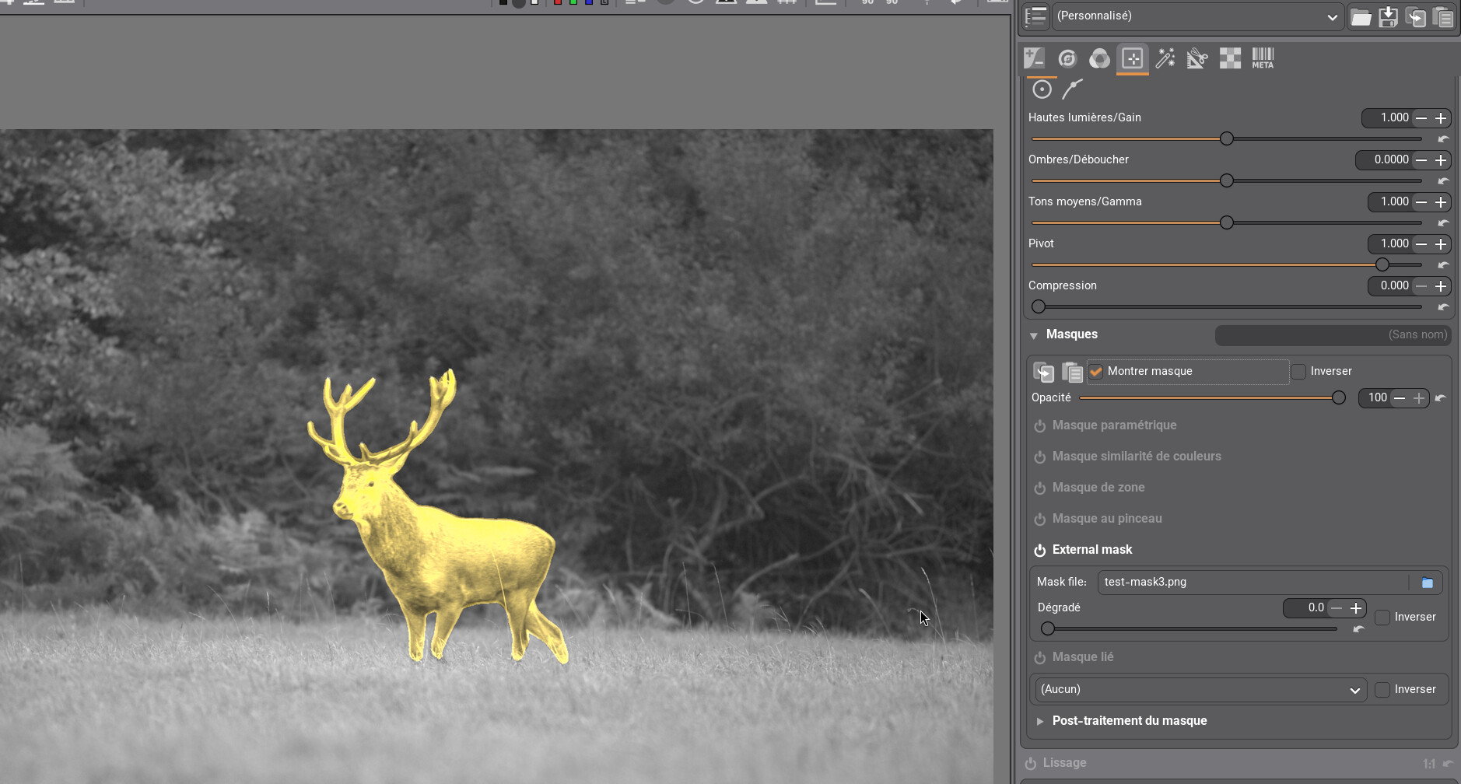1461x784 pixels.
Task: Open the (Aucun) linked mask dropdown
Action: (1200, 690)
